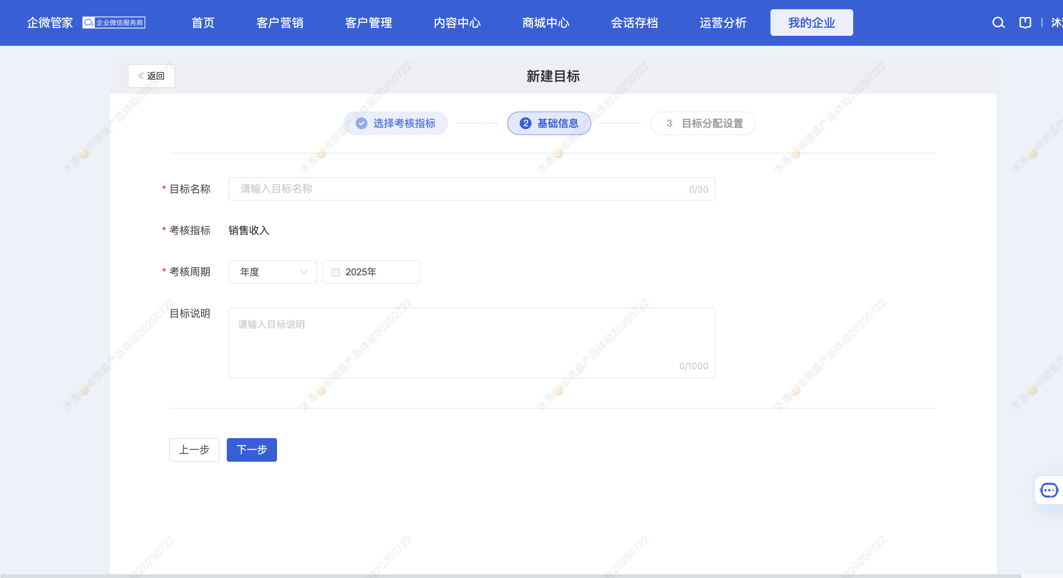
Task: Click the 0/1000 character counter
Action: point(693,366)
